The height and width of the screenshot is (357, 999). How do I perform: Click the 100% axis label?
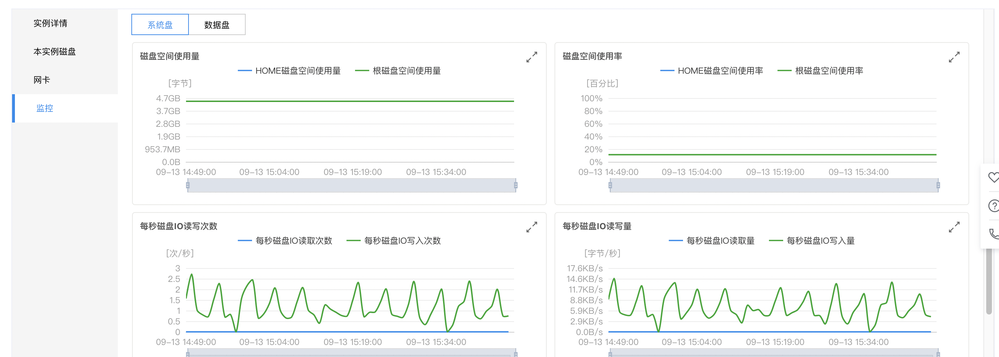pos(591,98)
